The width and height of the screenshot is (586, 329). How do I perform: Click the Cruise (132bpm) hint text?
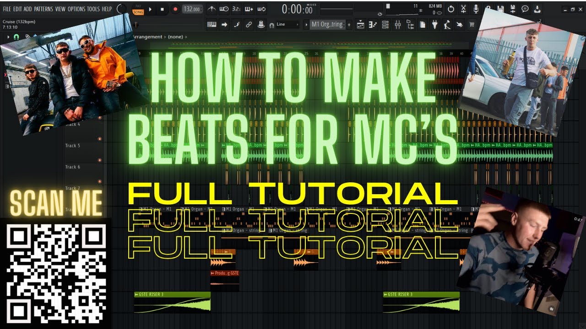point(19,21)
